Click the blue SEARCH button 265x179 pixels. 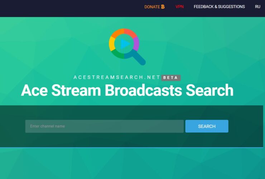[x=207, y=126]
